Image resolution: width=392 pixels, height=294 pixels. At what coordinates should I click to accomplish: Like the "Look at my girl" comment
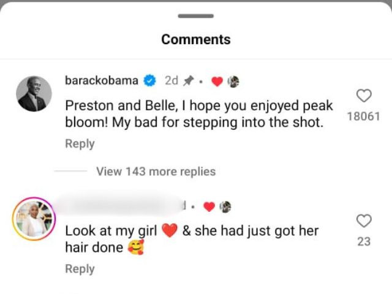tap(364, 221)
